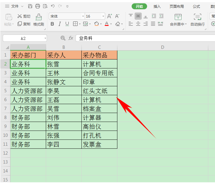Open the font name dropdown arrow (宋体)
The width and height of the screenshot is (215, 183).
click(x=83, y=16)
